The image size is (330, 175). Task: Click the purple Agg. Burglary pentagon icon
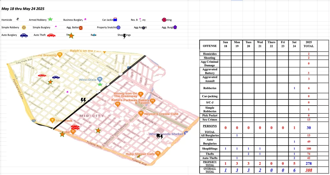click(x=175, y=27)
